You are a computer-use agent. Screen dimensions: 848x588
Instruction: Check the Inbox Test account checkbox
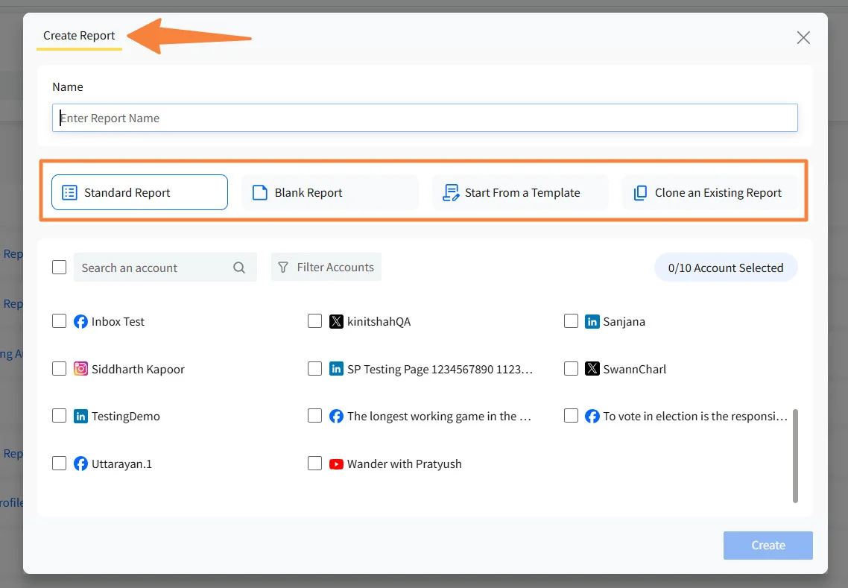click(x=60, y=321)
